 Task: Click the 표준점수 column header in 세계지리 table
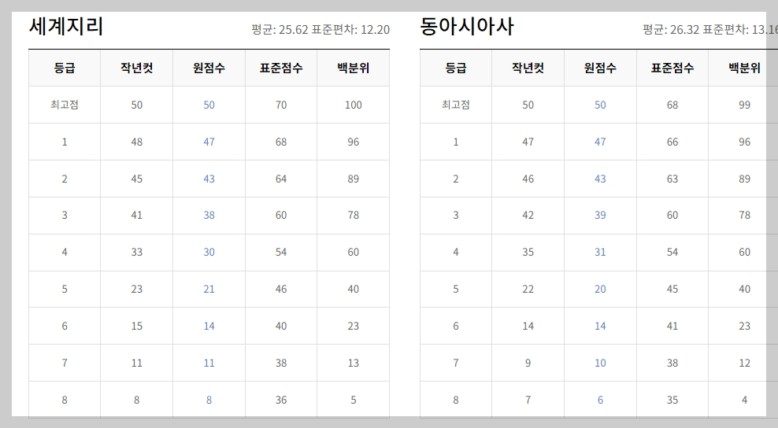point(281,68)
